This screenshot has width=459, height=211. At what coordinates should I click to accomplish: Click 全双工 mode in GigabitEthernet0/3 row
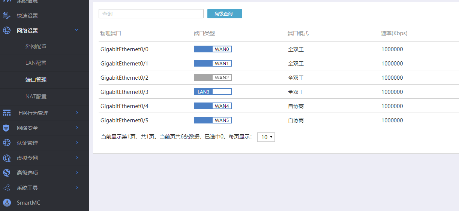(x=296, y=92)
